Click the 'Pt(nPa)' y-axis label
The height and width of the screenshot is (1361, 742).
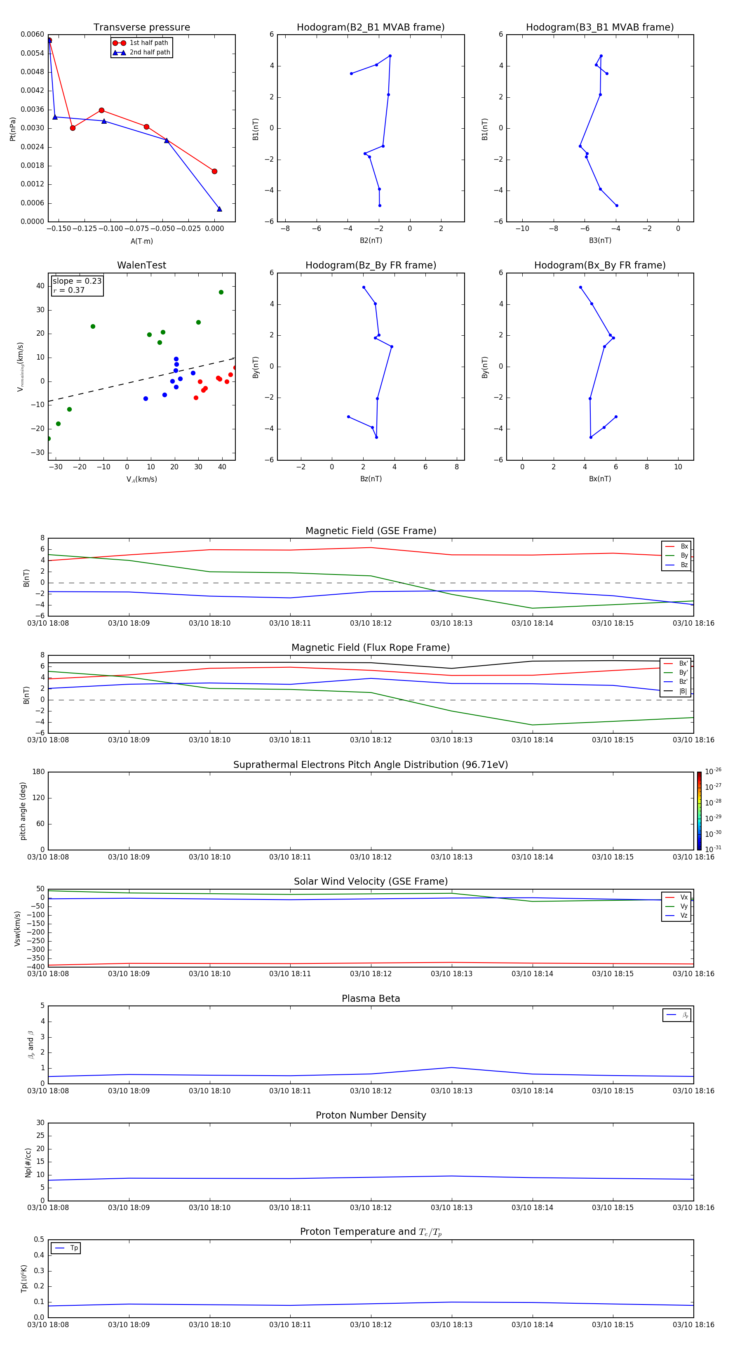point(13,129)
